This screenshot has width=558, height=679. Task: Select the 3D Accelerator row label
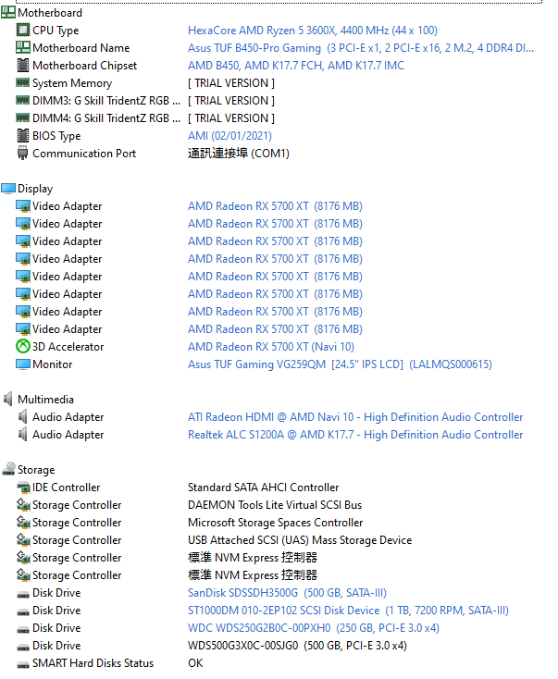68,347
